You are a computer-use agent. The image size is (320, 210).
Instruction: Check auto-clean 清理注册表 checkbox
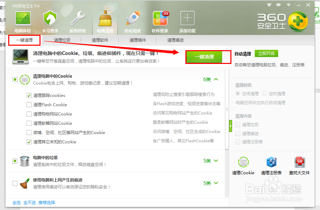tap(238, 142)
